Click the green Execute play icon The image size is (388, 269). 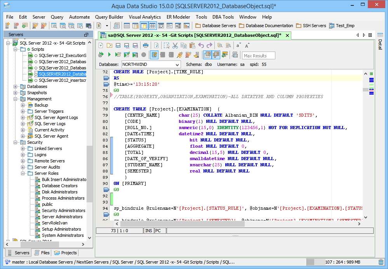click(110, 55)
